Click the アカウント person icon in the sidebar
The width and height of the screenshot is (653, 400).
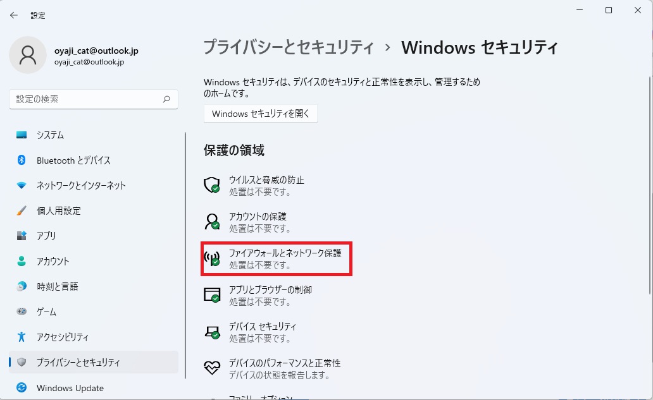[22, 261]
